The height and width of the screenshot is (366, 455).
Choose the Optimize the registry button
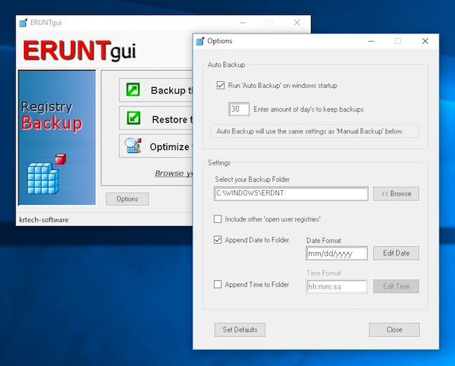[x=156, y=146]
